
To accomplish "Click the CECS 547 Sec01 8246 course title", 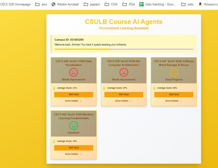I will [174, 63].
